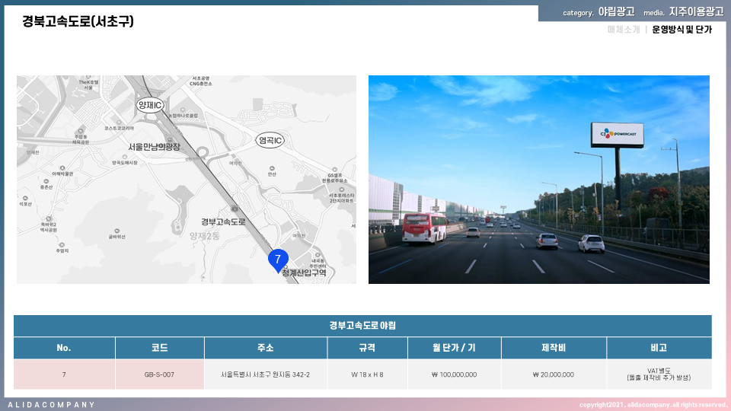Click the alidacompany.com copyright link
Screen dimensions: 731x411
pos(653,404)
